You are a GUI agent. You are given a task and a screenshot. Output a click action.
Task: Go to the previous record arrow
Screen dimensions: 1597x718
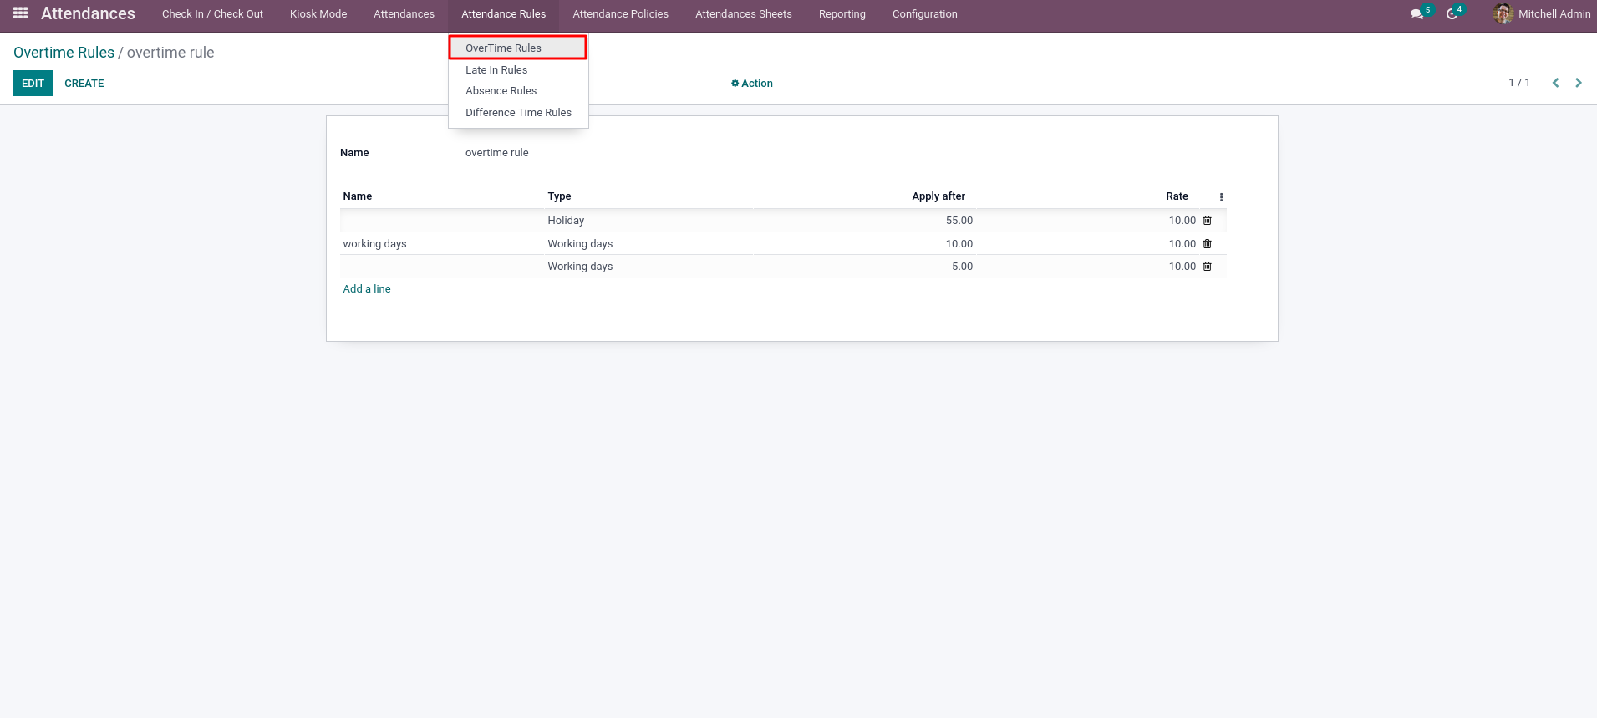[x=1555, y=83]
